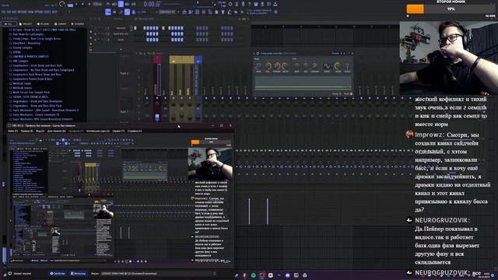The width and height of the screenshot is (498, 280).
Task: Switch browser to the STARRED tab
Action: 78,24
